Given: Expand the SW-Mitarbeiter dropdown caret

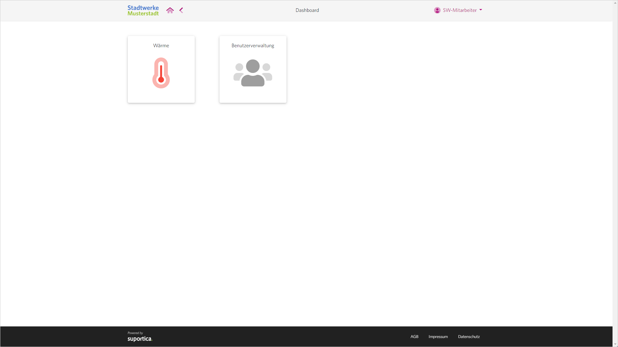Looking at the screenshot, I should click(481, 10).
